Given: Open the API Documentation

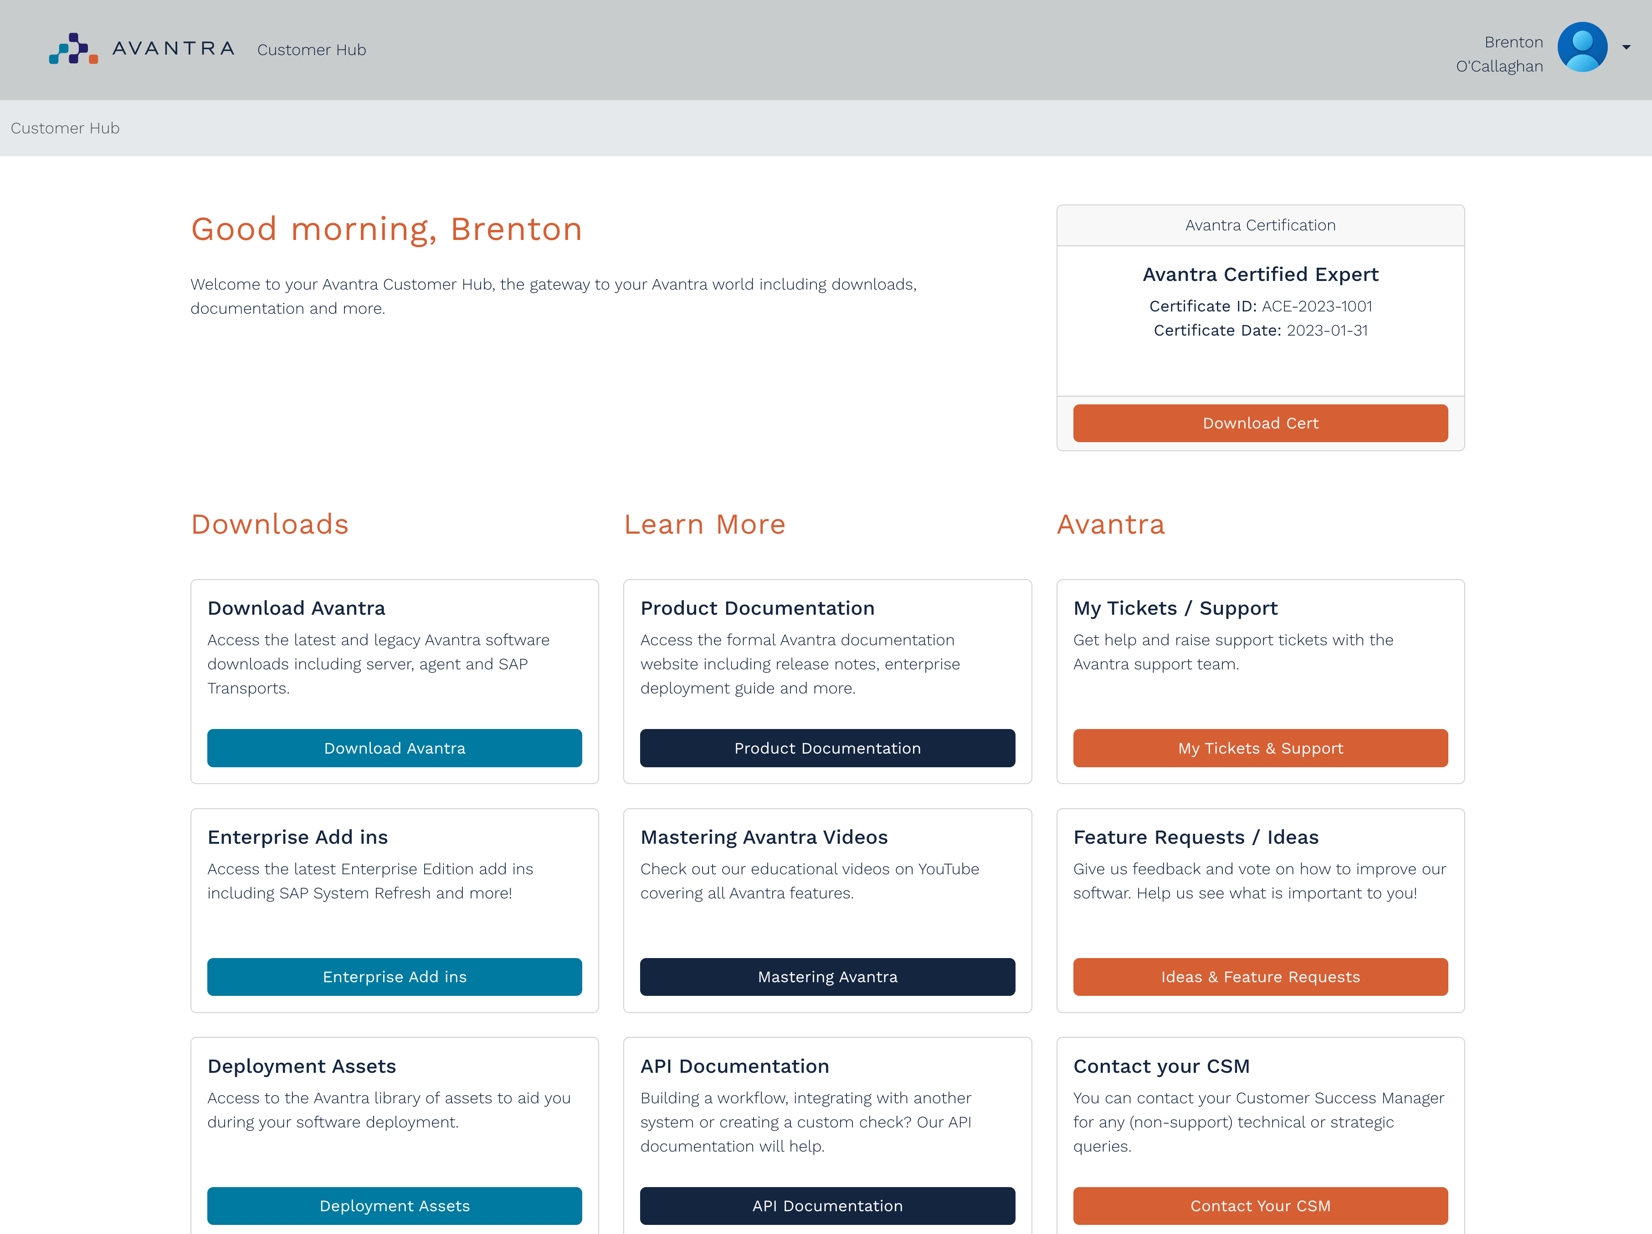Looking at the screenshot, I should (827, 1206).
